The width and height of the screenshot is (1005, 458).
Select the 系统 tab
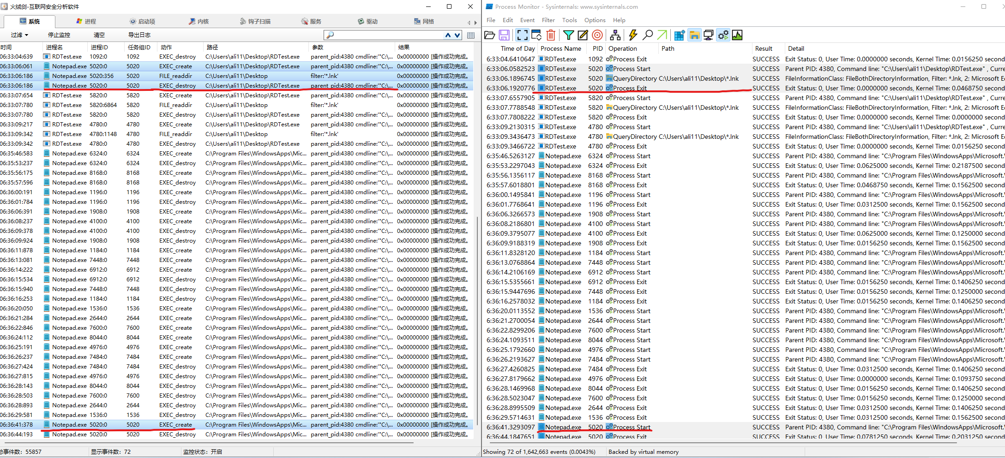point(30,22)
